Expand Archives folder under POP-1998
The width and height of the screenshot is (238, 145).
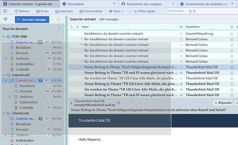pos(6,59)
